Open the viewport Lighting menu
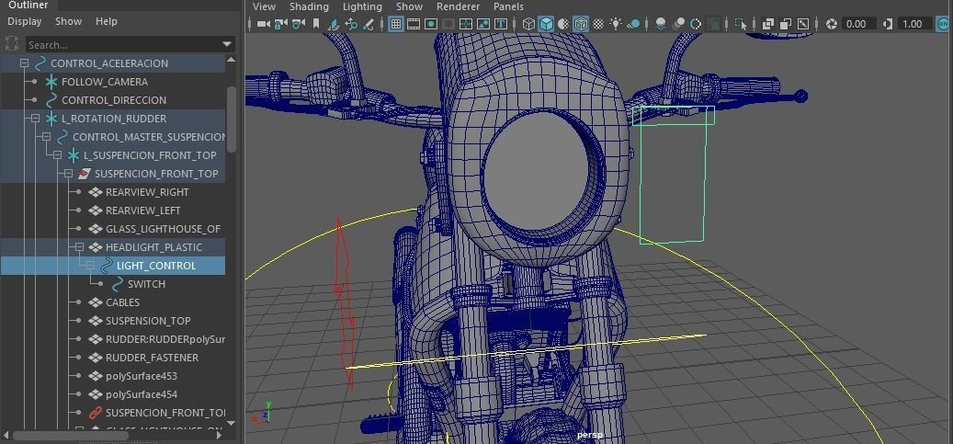This screenshot has height=444, width=953. coord(362,6)
